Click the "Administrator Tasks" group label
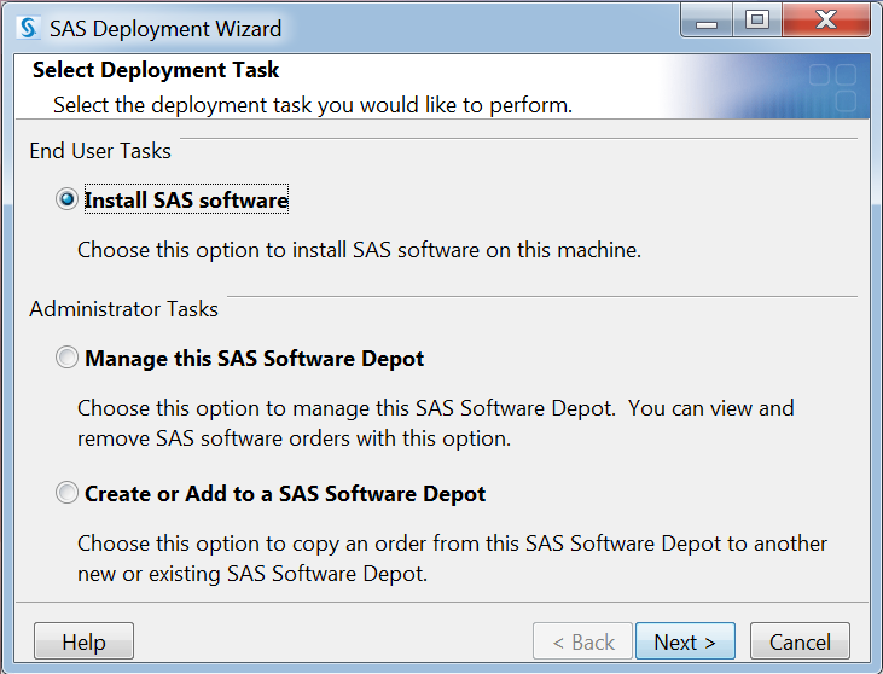The width and height of the screenshot is (883, 674). (124, 309)
